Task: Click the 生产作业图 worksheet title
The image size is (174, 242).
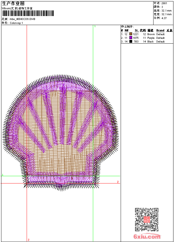Action: tap(13, 4)
